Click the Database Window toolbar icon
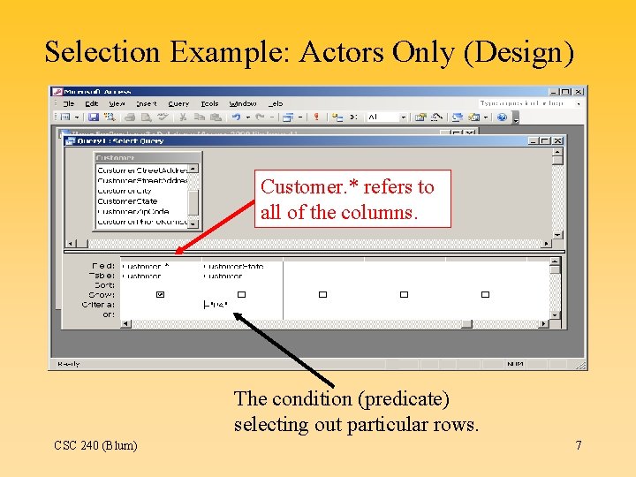The height and width of the screenshot is (477, 636). (458, 117)
